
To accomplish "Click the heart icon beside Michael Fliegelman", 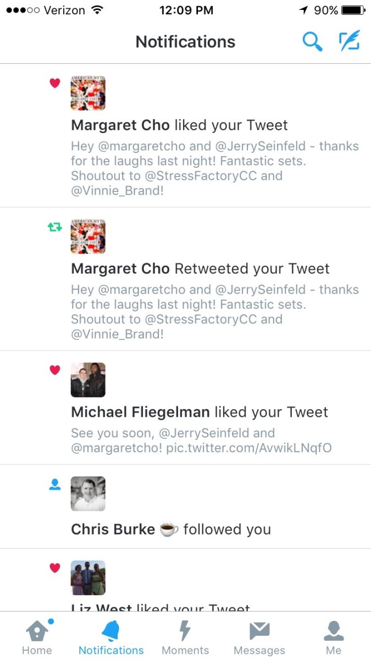I will pyautogui.click(x=54, y=370).
